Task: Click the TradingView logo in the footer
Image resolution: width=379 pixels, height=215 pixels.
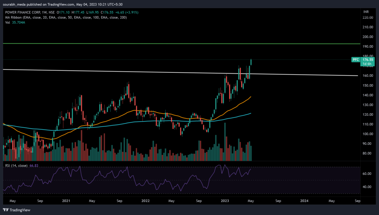Action: 17,210
